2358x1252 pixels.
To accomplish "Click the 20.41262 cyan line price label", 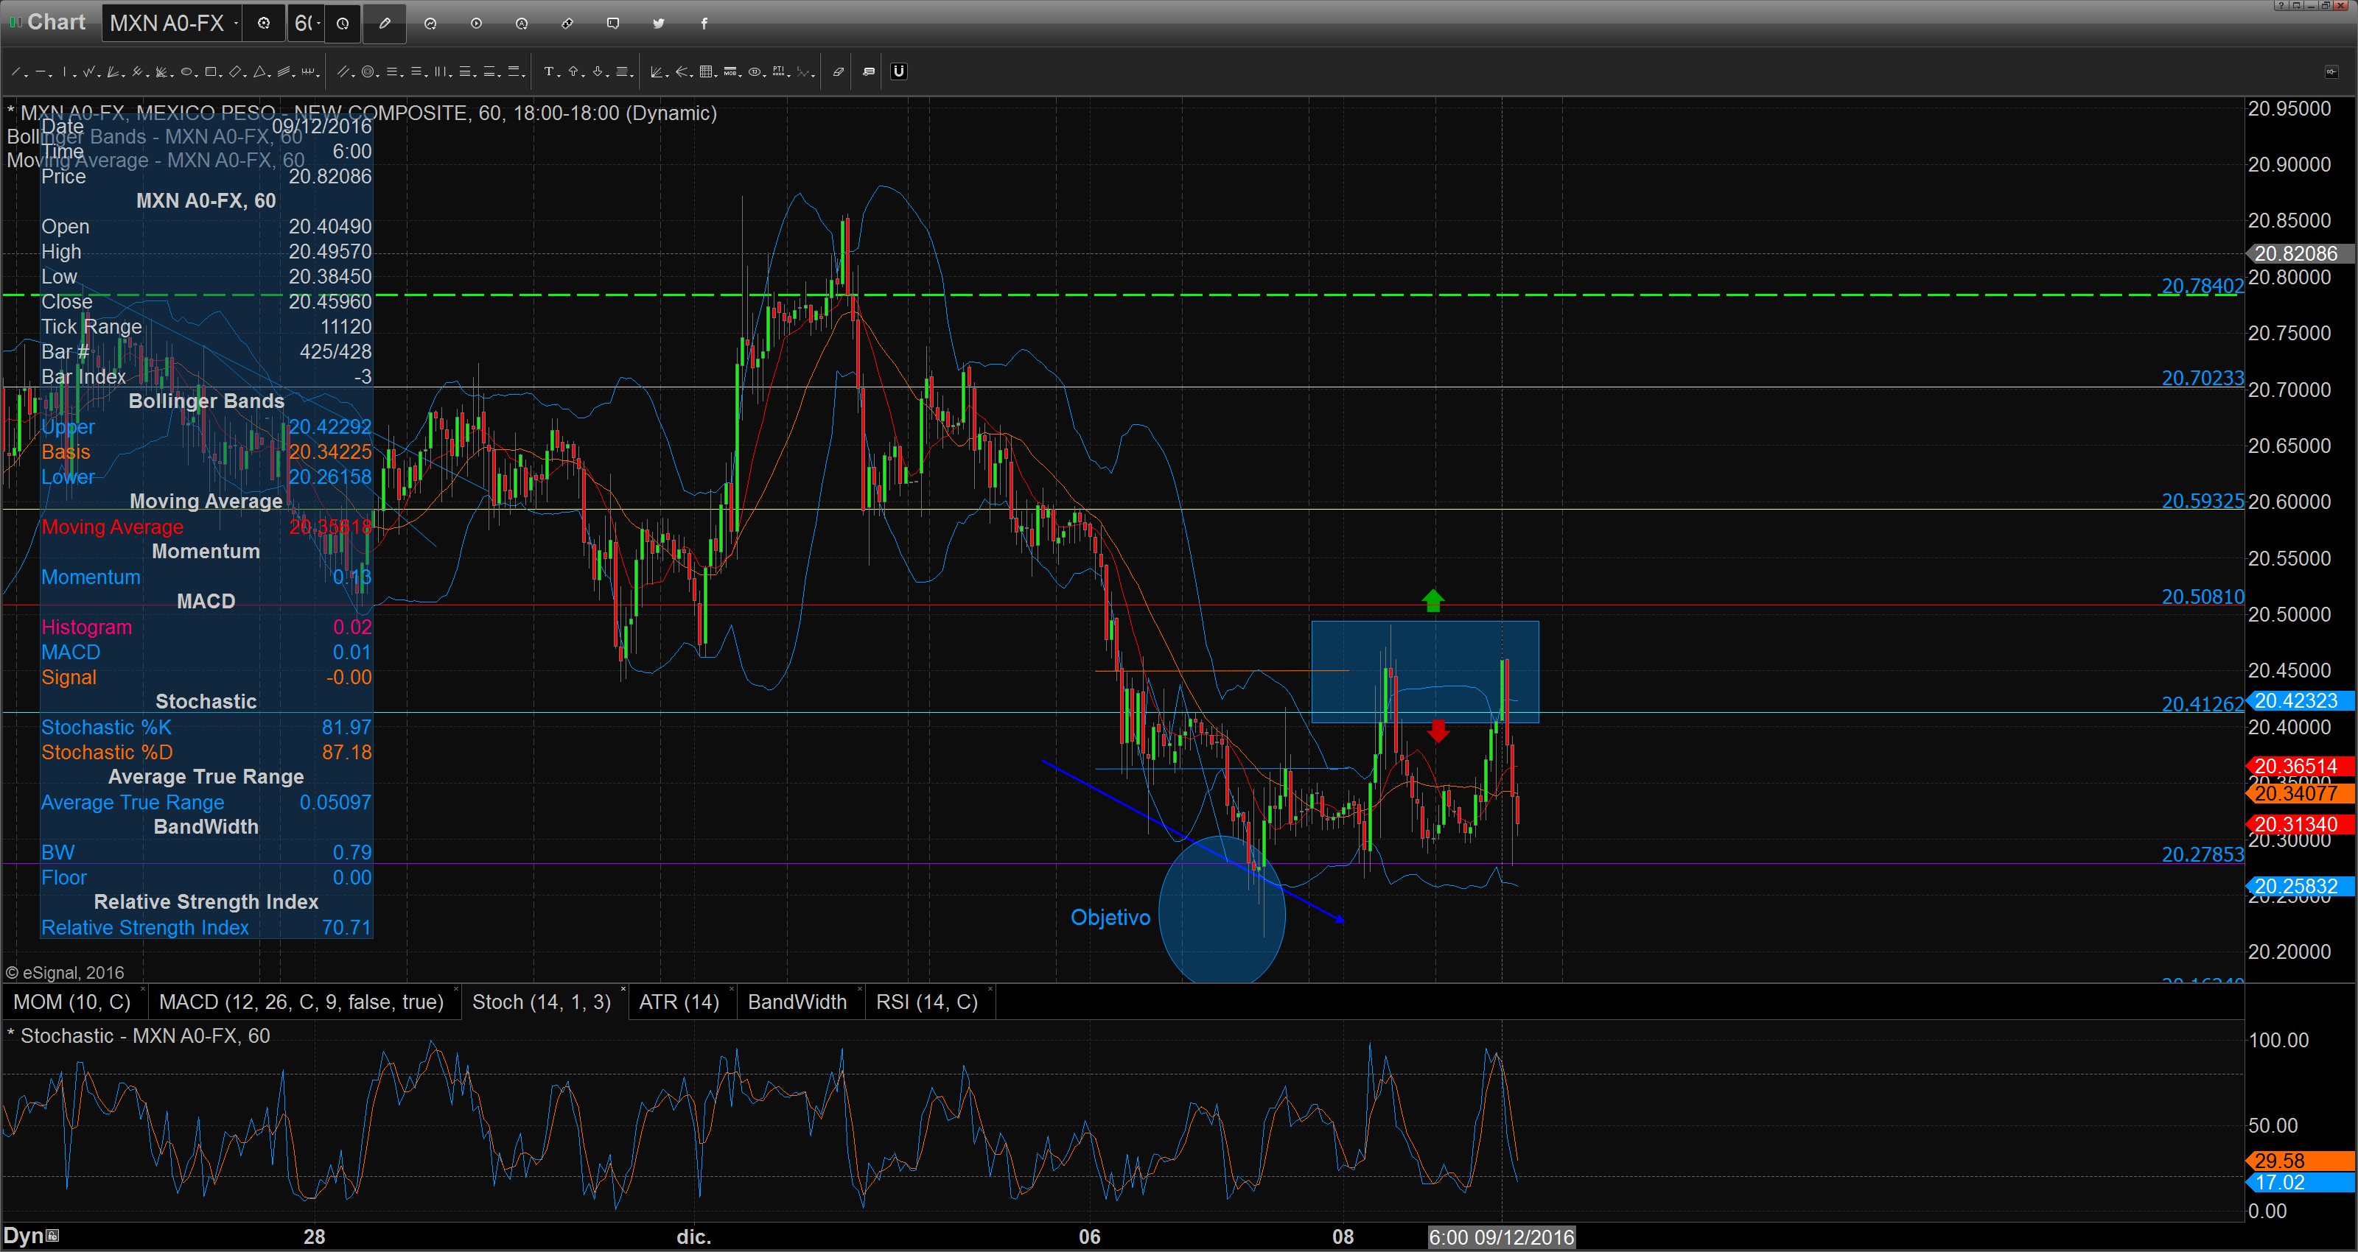I will click(2203, 704).
